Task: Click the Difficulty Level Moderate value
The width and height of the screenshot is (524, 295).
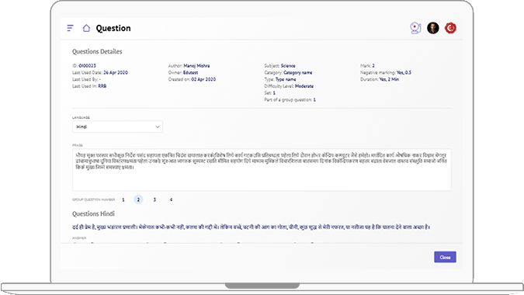Action: pyautogui.click(x=304, y=86)
